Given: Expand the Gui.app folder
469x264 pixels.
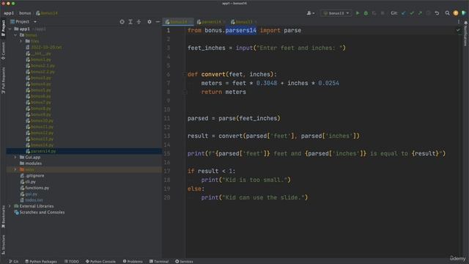Looking at the screenshot, I should (15, 157).
